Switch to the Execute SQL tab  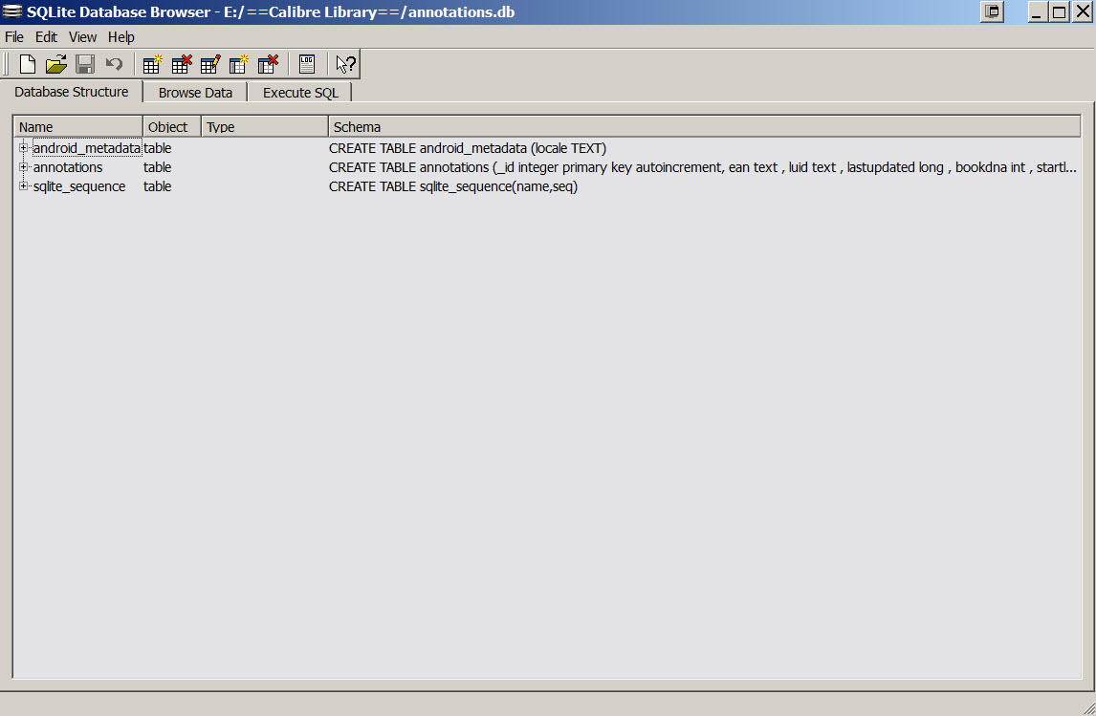300,92
